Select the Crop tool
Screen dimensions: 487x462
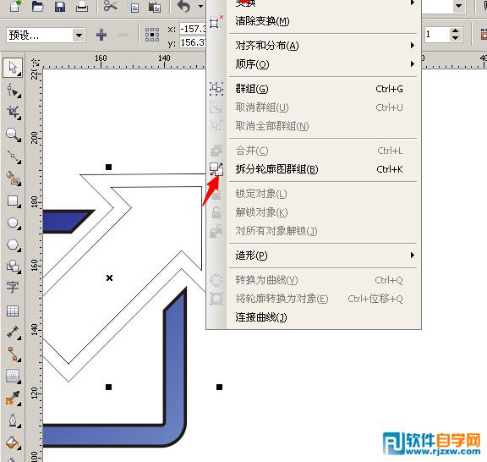pos(13,113)
